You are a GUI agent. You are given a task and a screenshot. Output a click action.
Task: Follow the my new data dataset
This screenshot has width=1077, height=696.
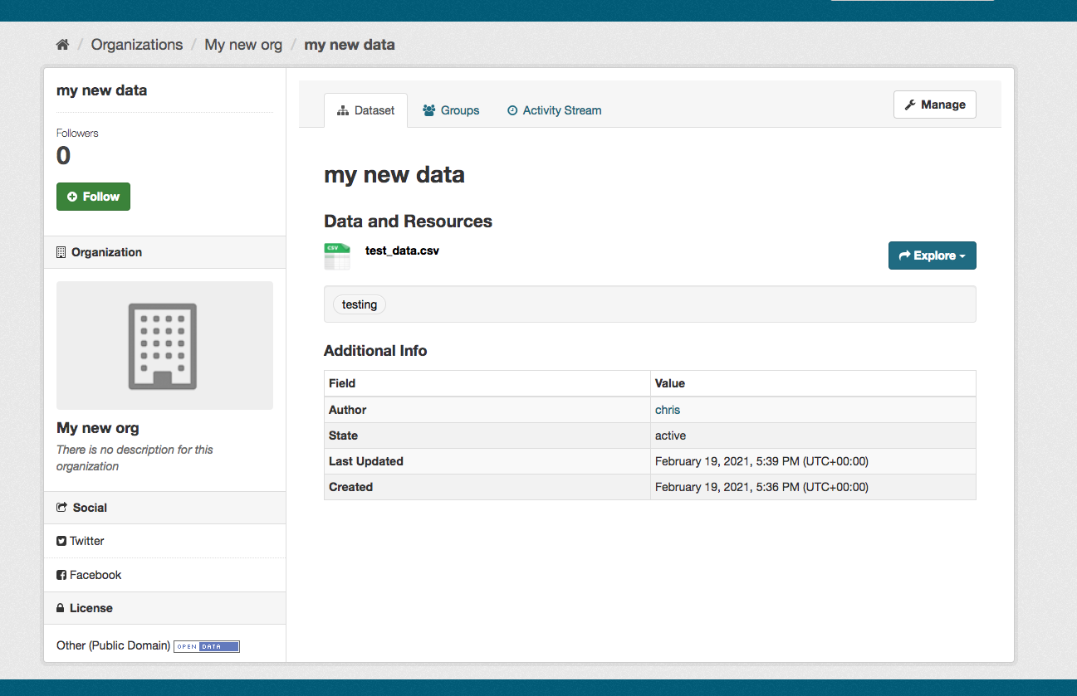(x=93, y=197)
